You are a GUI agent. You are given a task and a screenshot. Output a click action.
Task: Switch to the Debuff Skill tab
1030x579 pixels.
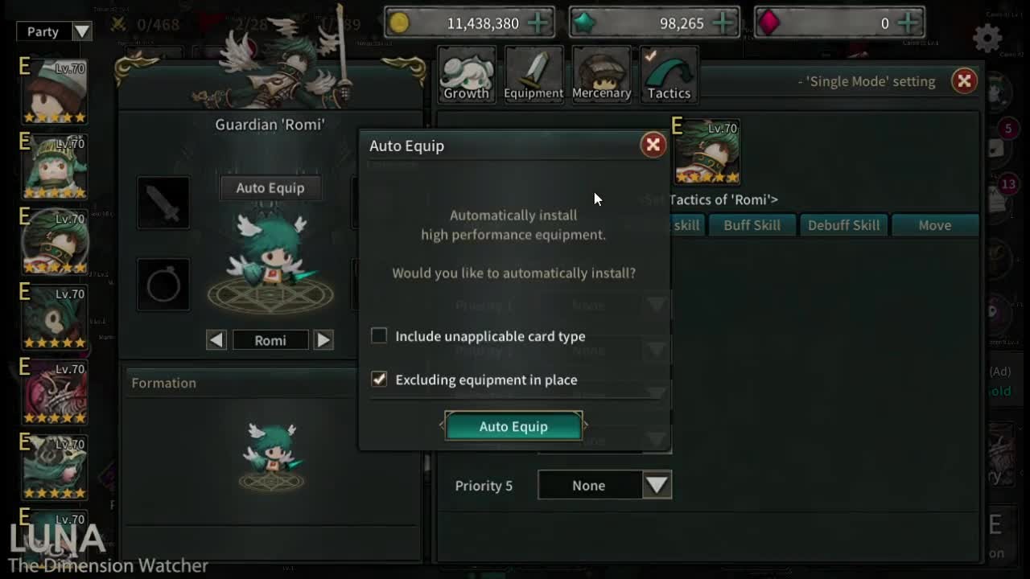[843, 225]
